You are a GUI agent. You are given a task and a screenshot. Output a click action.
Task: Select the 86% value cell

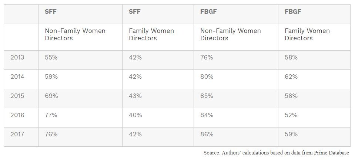(207, 135)
